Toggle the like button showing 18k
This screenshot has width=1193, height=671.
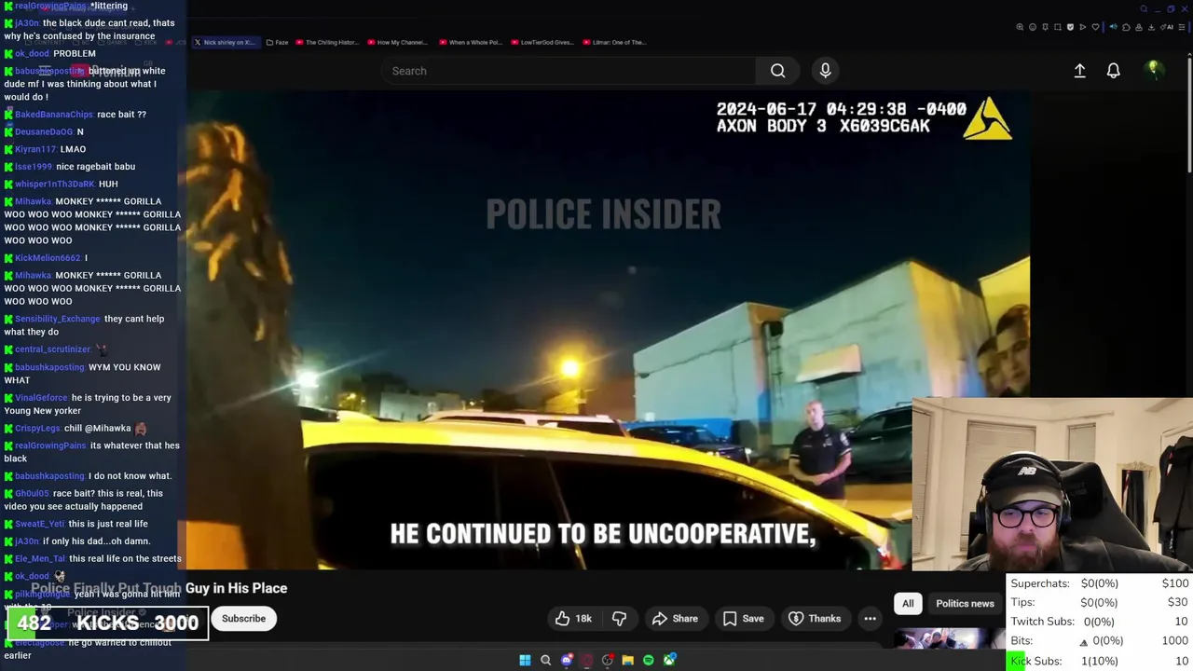pos(573,619)
